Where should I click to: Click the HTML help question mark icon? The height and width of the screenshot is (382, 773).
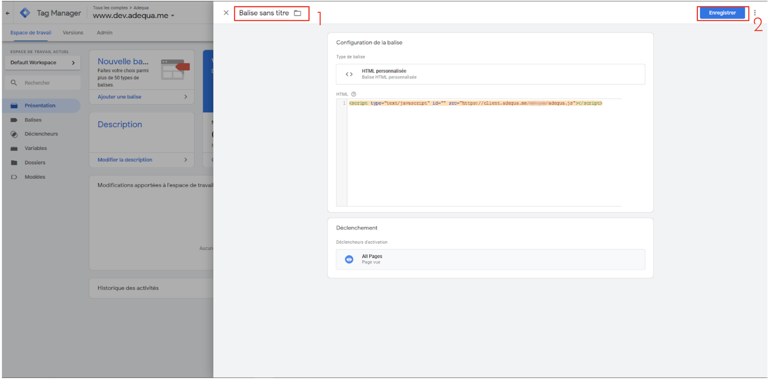354,94
